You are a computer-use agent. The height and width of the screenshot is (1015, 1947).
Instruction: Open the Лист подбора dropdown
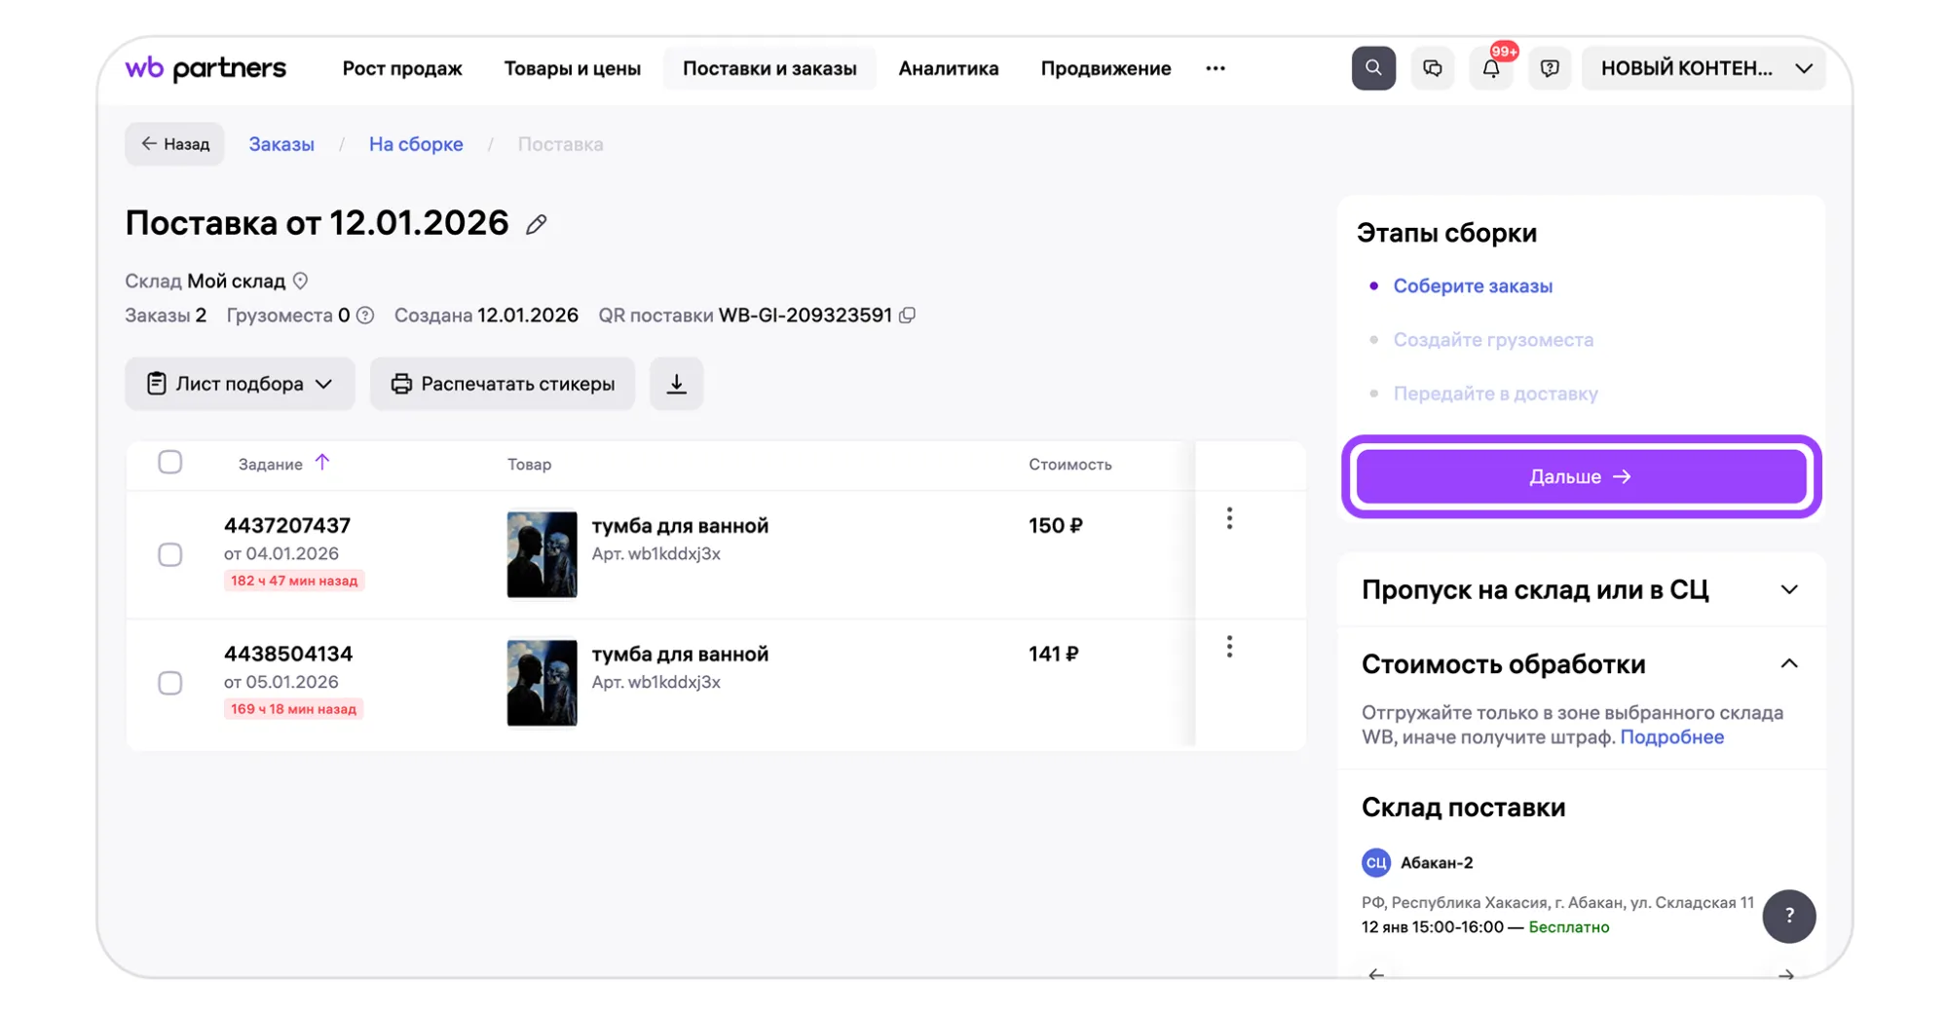click(240, 384)
